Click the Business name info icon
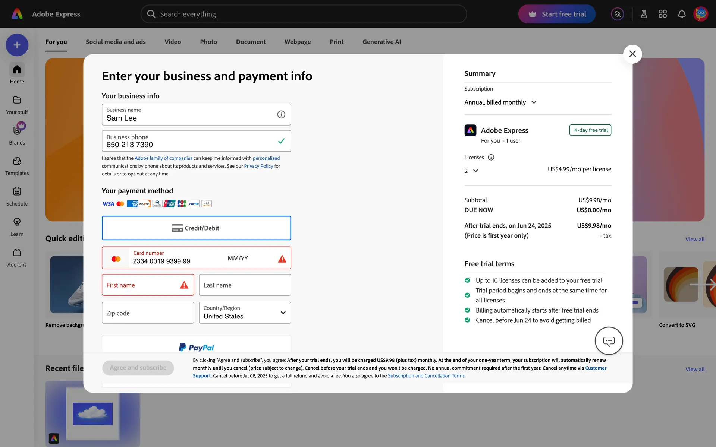 click(281, 114)
